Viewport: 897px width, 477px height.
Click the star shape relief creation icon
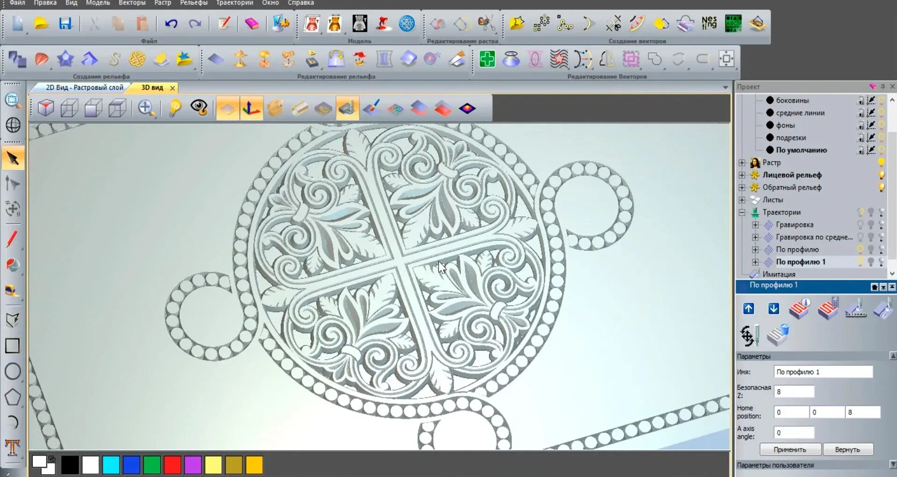(x=65, y=59)
